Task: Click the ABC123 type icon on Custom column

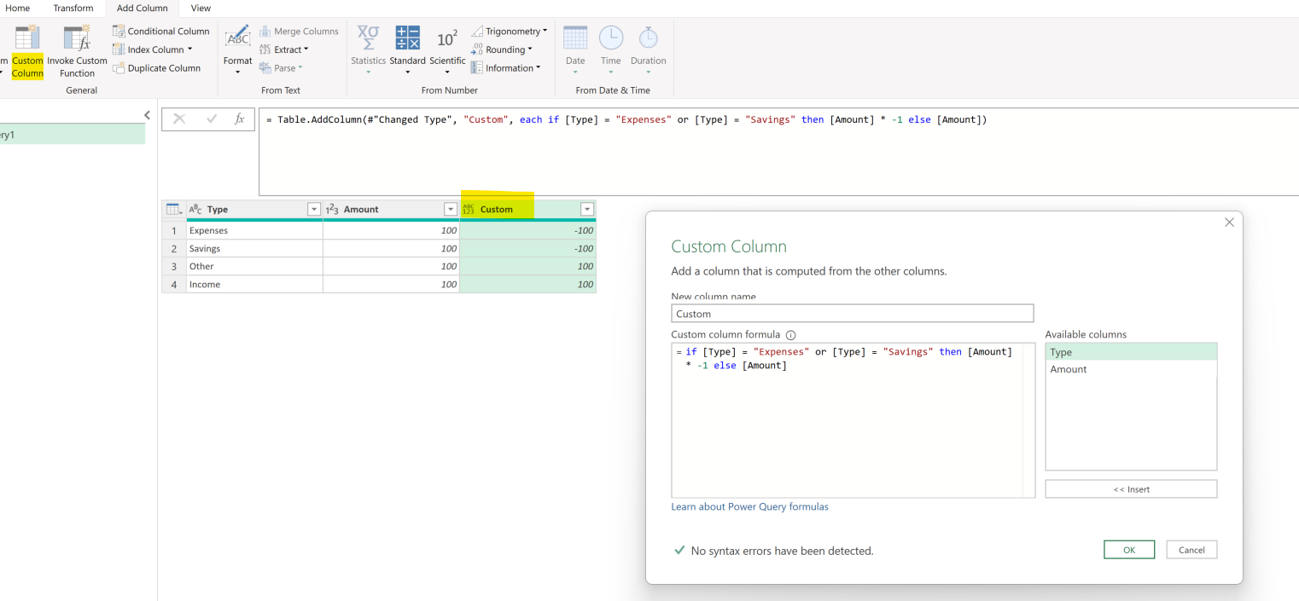Action: [x=468, y=209]
